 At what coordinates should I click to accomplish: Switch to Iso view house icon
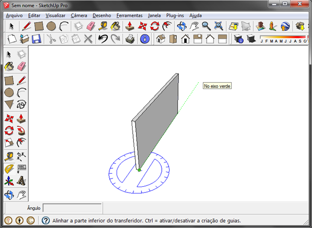pos(160,39)
